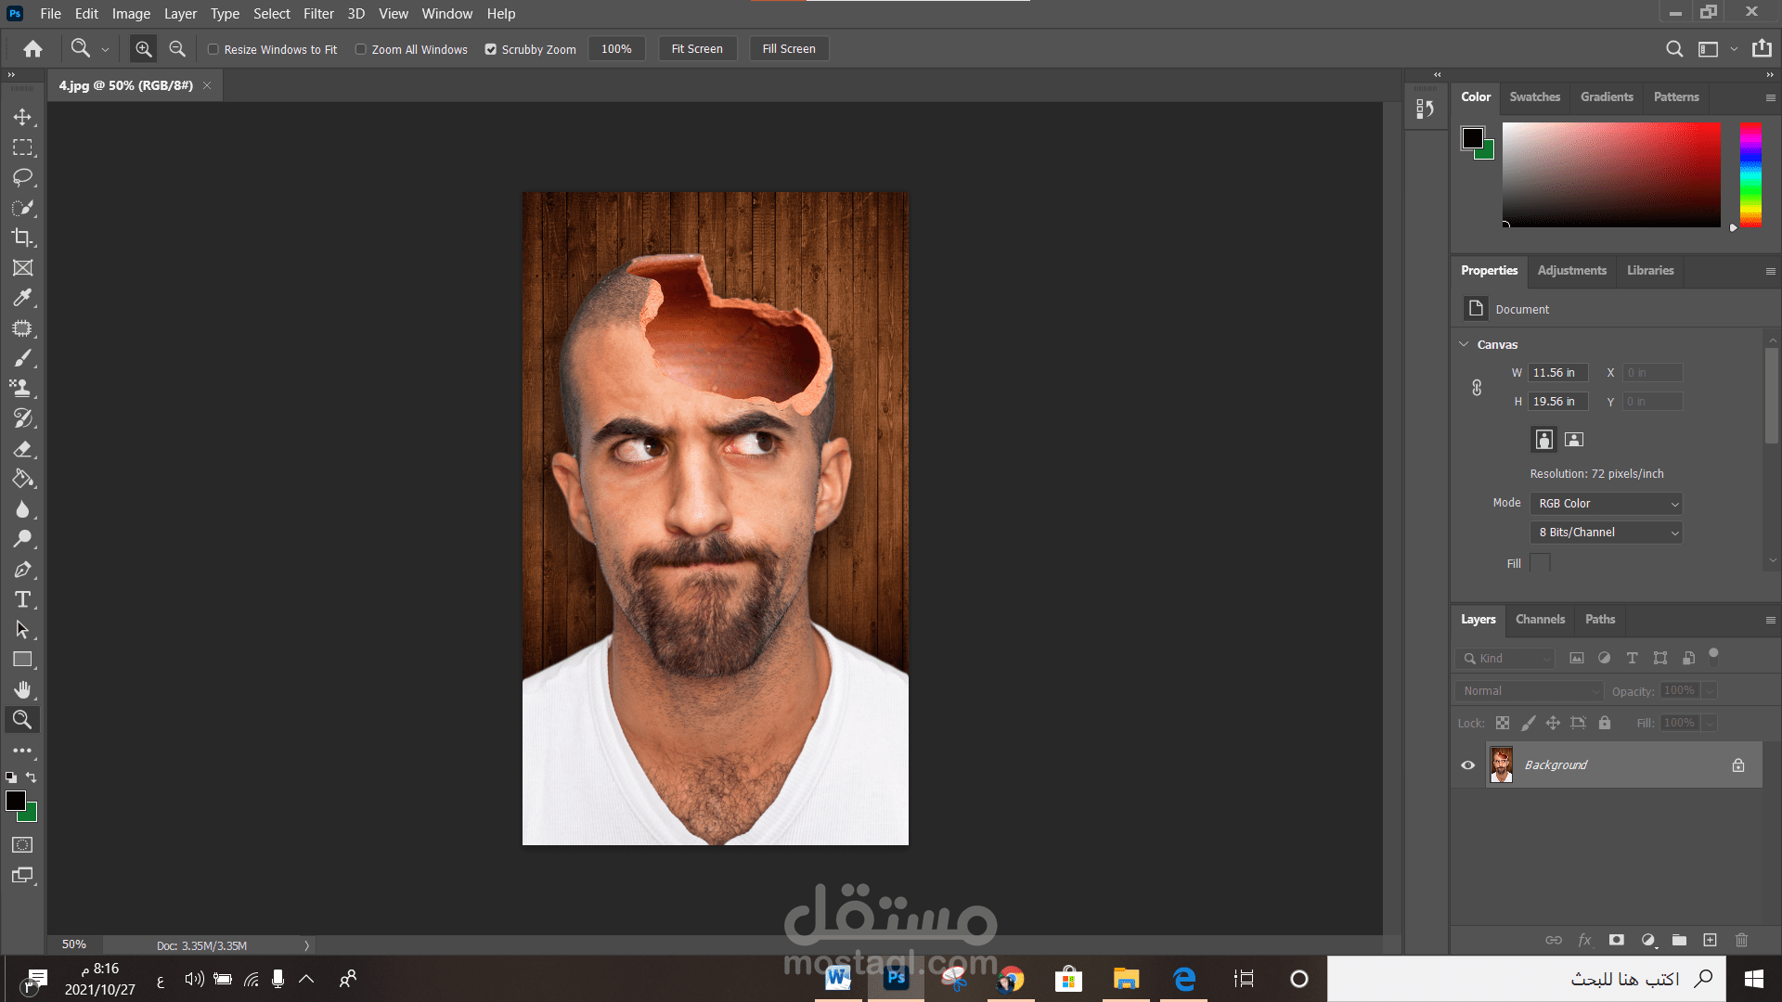Click the Fit Screen button
This screenshot has height=1002, width=1782.
(697, 49)
